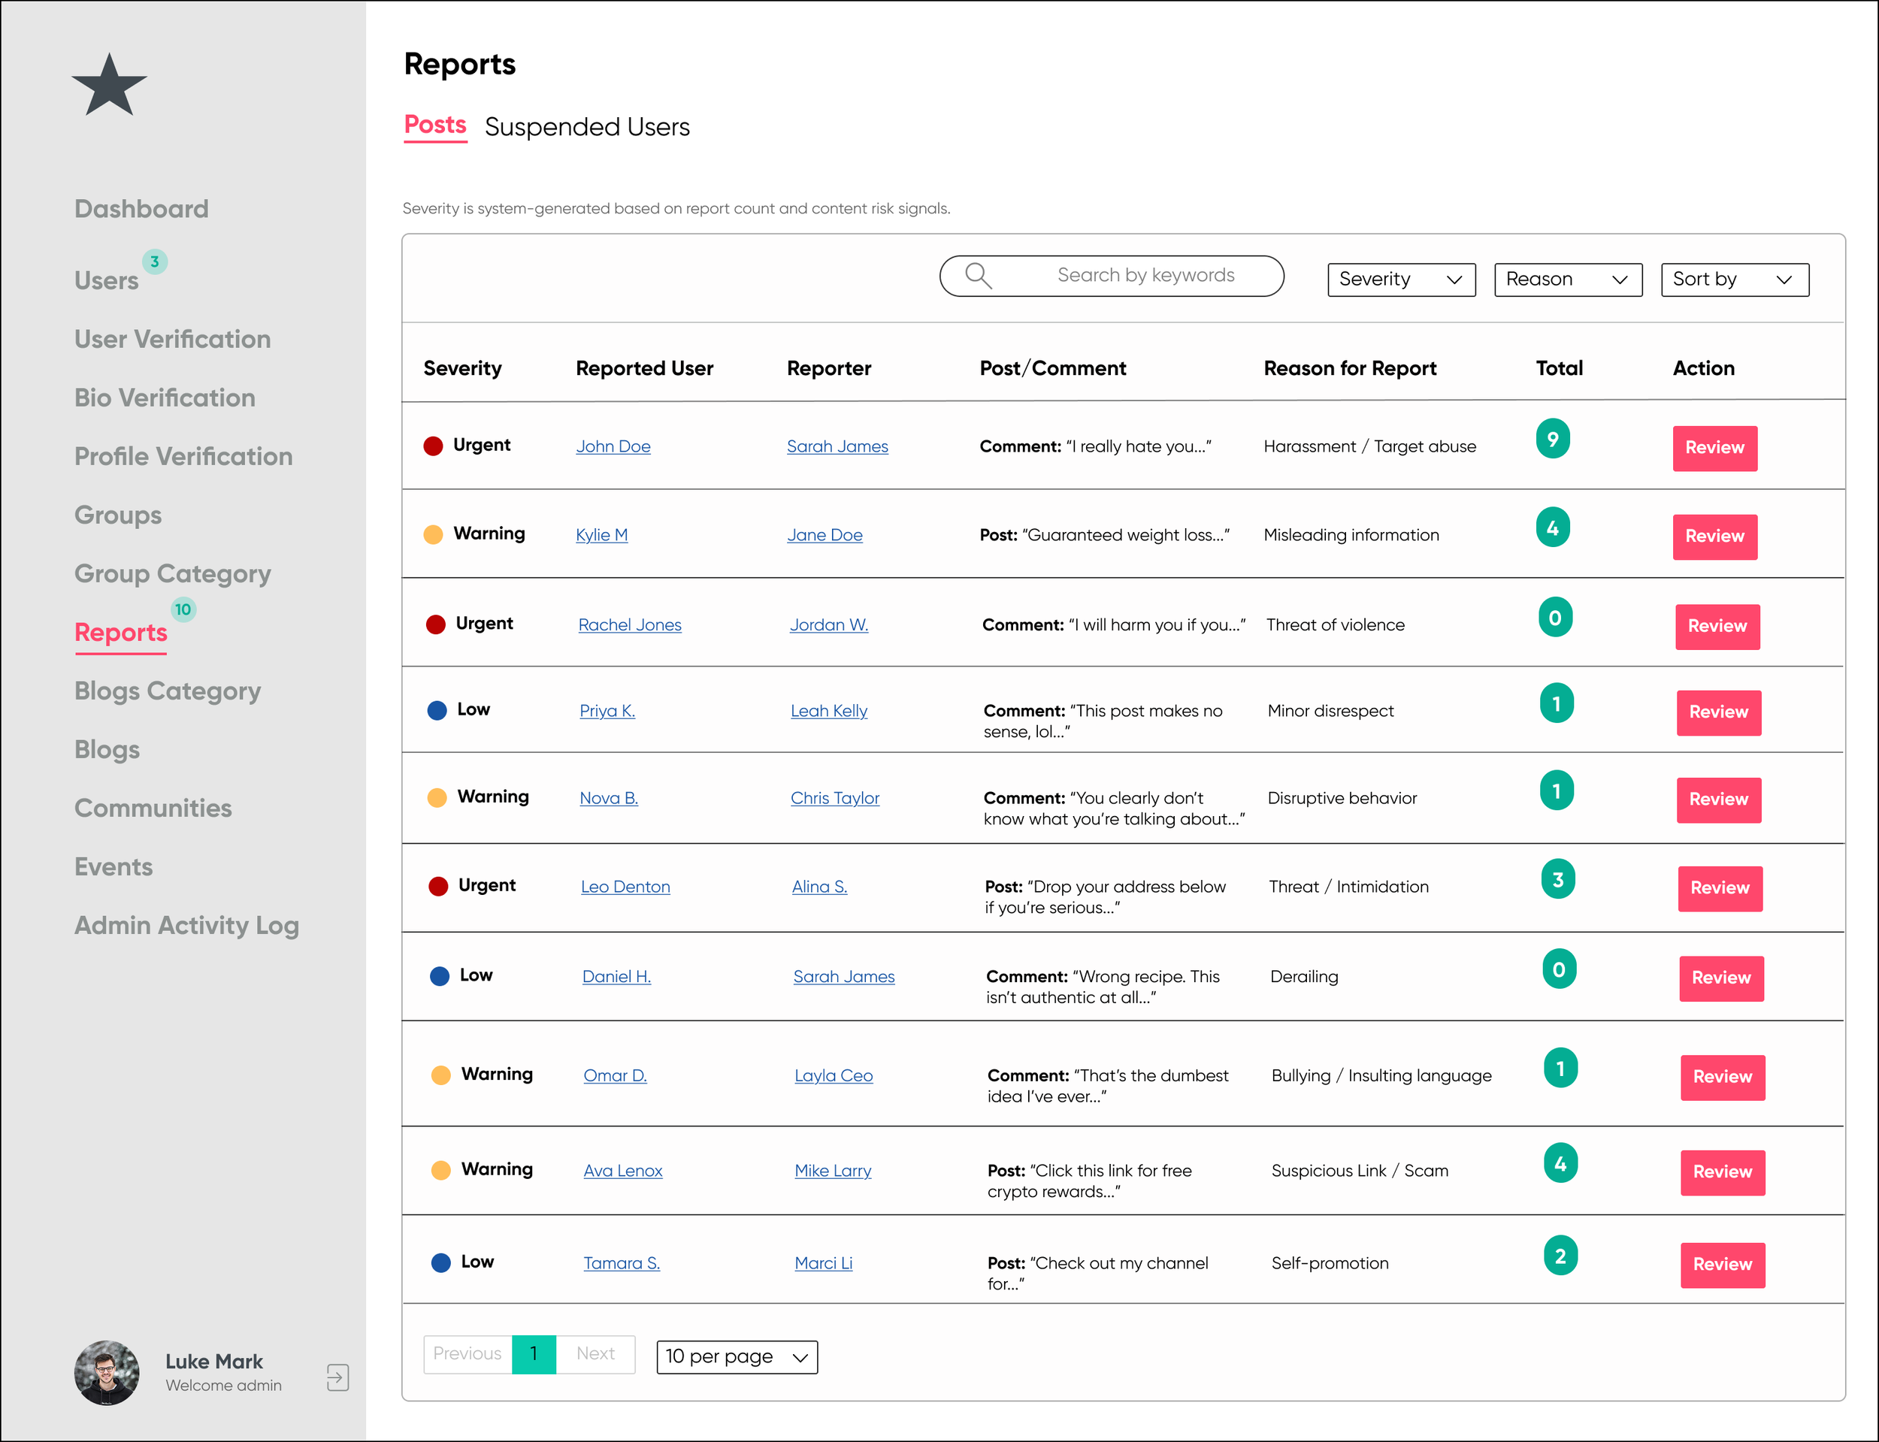Viewport: 1879px width, 1442px height.
Task: Change the 10 per page selector
Action: [737, 1357]
